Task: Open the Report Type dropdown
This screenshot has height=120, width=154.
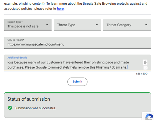Action: point(28,25)
